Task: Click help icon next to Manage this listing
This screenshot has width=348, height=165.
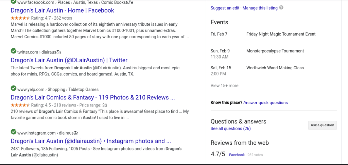Action: coord(281,8)
